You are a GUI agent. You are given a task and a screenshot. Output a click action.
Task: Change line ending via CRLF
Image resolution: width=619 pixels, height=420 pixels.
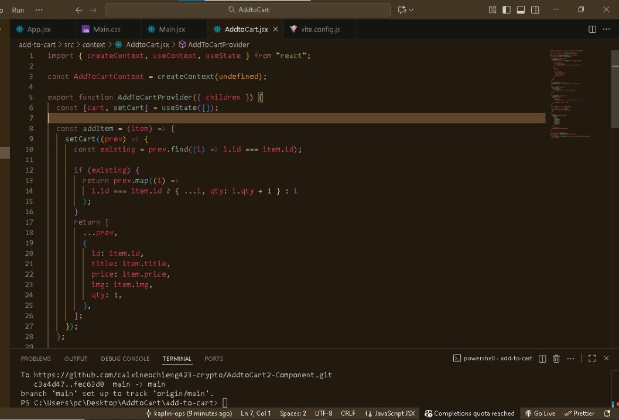click(x=348, y=414)
